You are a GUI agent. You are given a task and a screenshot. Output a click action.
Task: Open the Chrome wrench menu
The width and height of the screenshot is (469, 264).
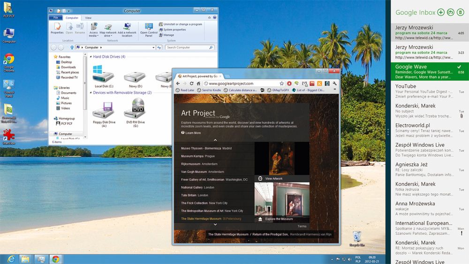point(335,83)
